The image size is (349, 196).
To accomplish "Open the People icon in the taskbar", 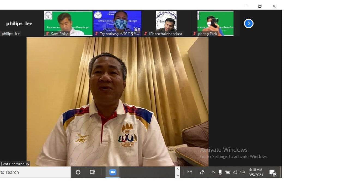I will pyautogui.click(x=202, y=172).
